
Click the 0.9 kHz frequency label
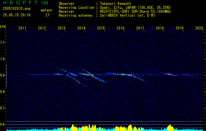tap(3, 75)
